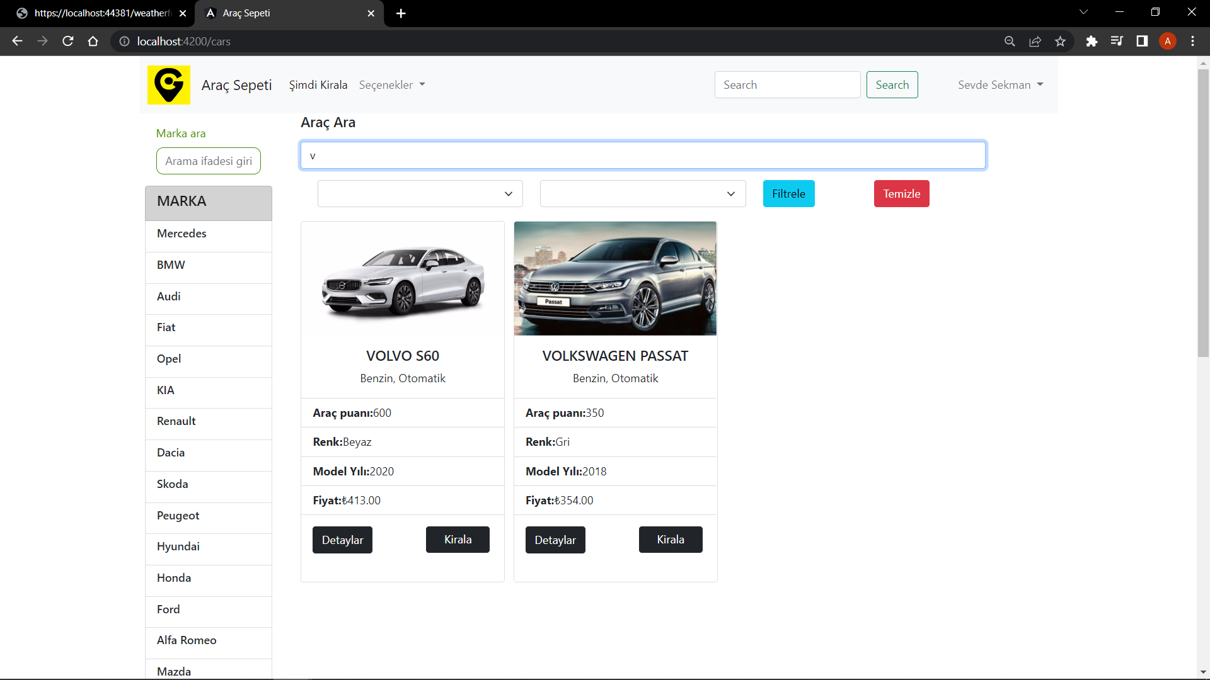This screenshot has width=1210, height=680.
Task: Click the Volkswagen Passat car image
Action: pos(615,278)
